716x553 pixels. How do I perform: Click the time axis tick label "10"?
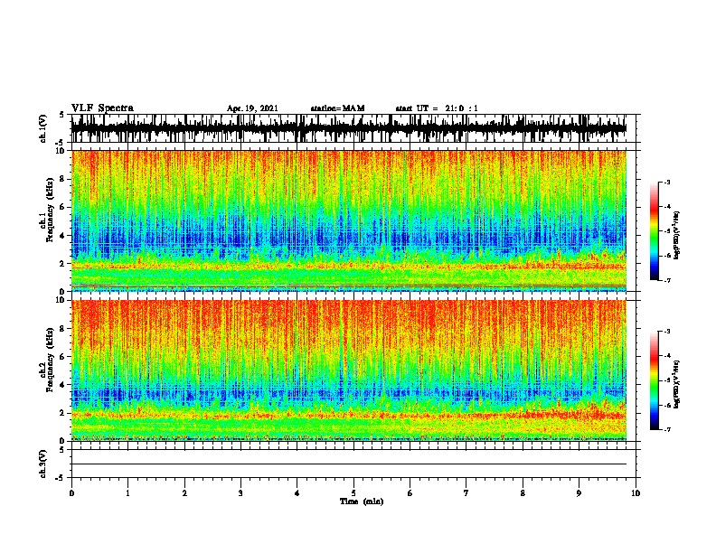(x=636, y=493)
